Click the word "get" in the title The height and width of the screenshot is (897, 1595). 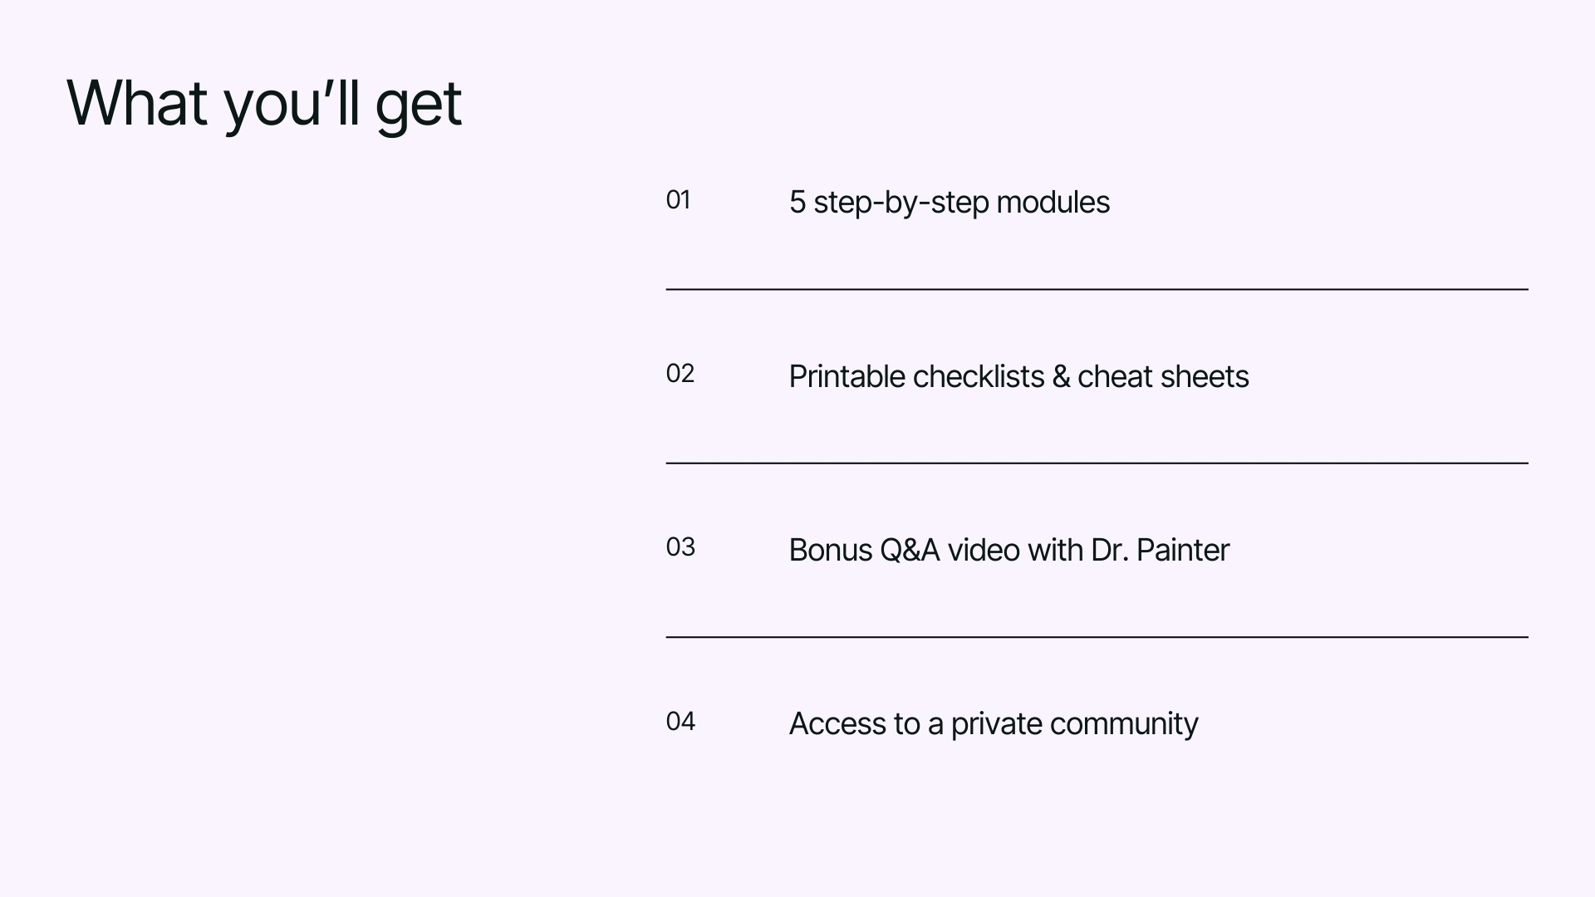click(x=418, y=106)
